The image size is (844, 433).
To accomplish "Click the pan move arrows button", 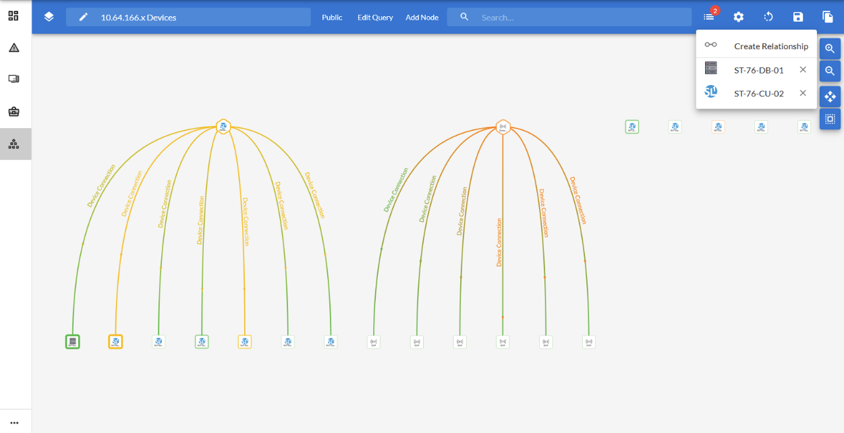I will [830, 96].
